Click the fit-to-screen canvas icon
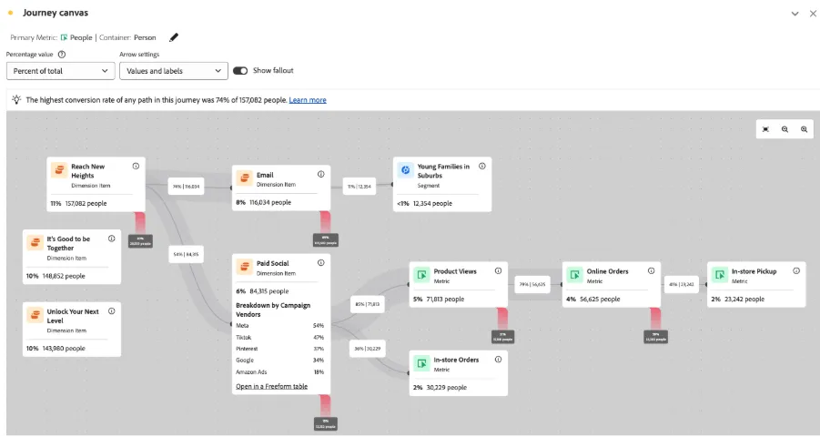The height and width of the screenshot is (437, 820). pyautogui.click(x=765, y=129)
